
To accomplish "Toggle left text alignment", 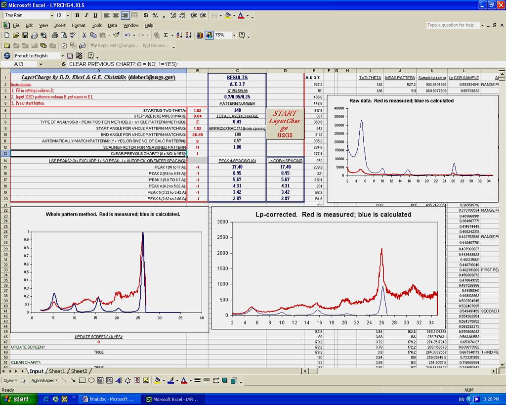I will pyautogui.click(x=107, y=15).
